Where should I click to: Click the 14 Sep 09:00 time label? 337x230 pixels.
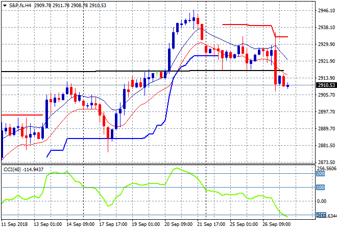tap(80, 224)
